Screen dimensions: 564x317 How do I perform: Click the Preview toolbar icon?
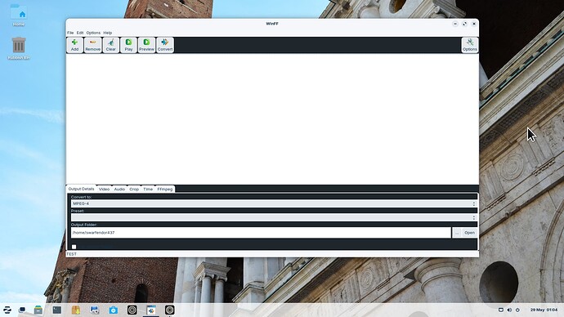coord(146,45)
